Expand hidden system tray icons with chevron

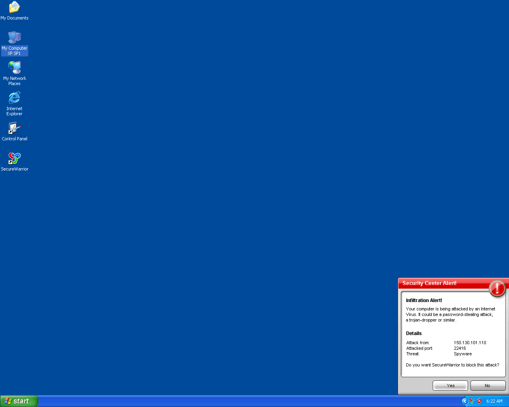tap(464, 401)
